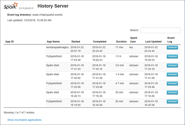The width and height of the screenshot is (185, 125).
Task: Select PySparkShell name in the 17:53:40 row
Action: [x=54, y=56]
